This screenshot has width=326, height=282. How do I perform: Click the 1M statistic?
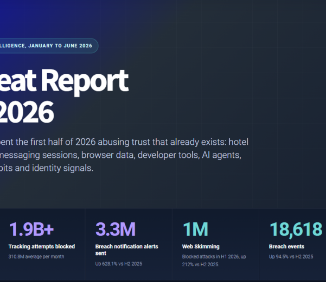tap(195, 229)
